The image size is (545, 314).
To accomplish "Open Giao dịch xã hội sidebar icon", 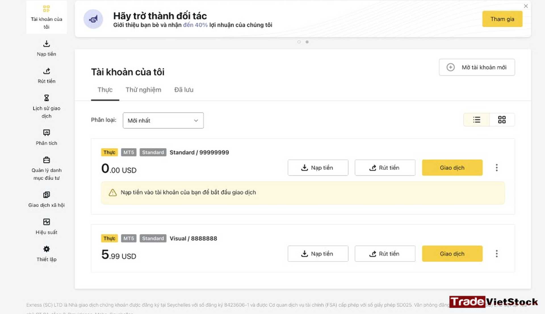I will click(47, 195).
